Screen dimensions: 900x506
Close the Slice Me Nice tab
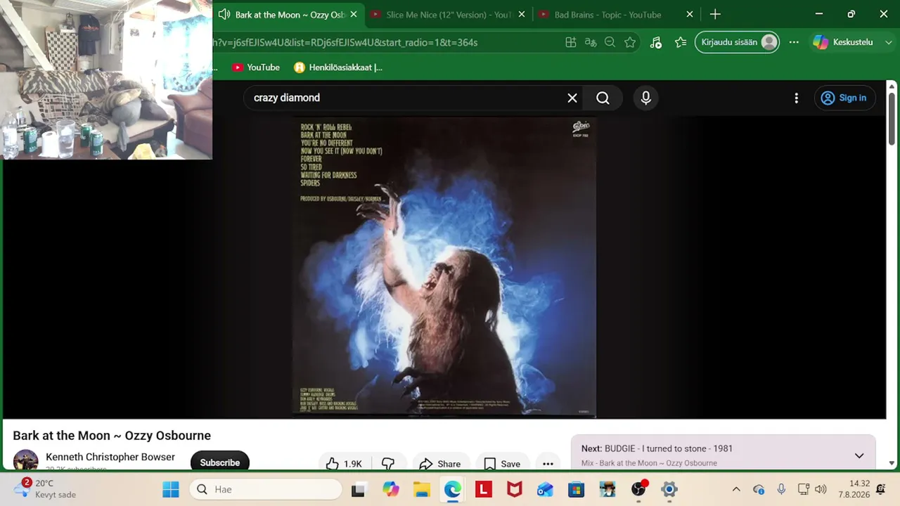click(522, 15)
